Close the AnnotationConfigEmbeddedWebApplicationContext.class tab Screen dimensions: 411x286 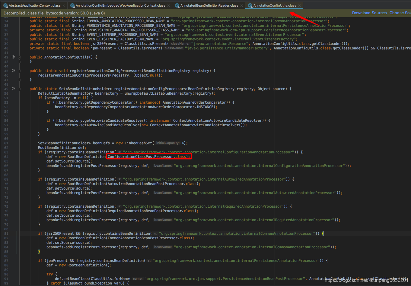click(168, 5)
